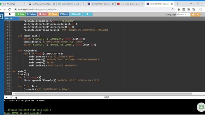Image resolution: width=205 pixels, height=115 pixels.
Task: Switch to the Python How to lock tab
Action: [71, 4]
